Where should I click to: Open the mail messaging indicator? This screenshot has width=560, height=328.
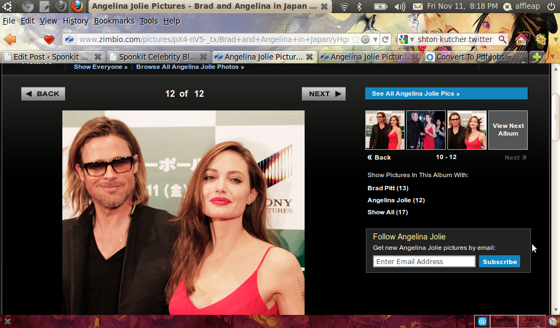pyautogui.click(x=418, y=7)
